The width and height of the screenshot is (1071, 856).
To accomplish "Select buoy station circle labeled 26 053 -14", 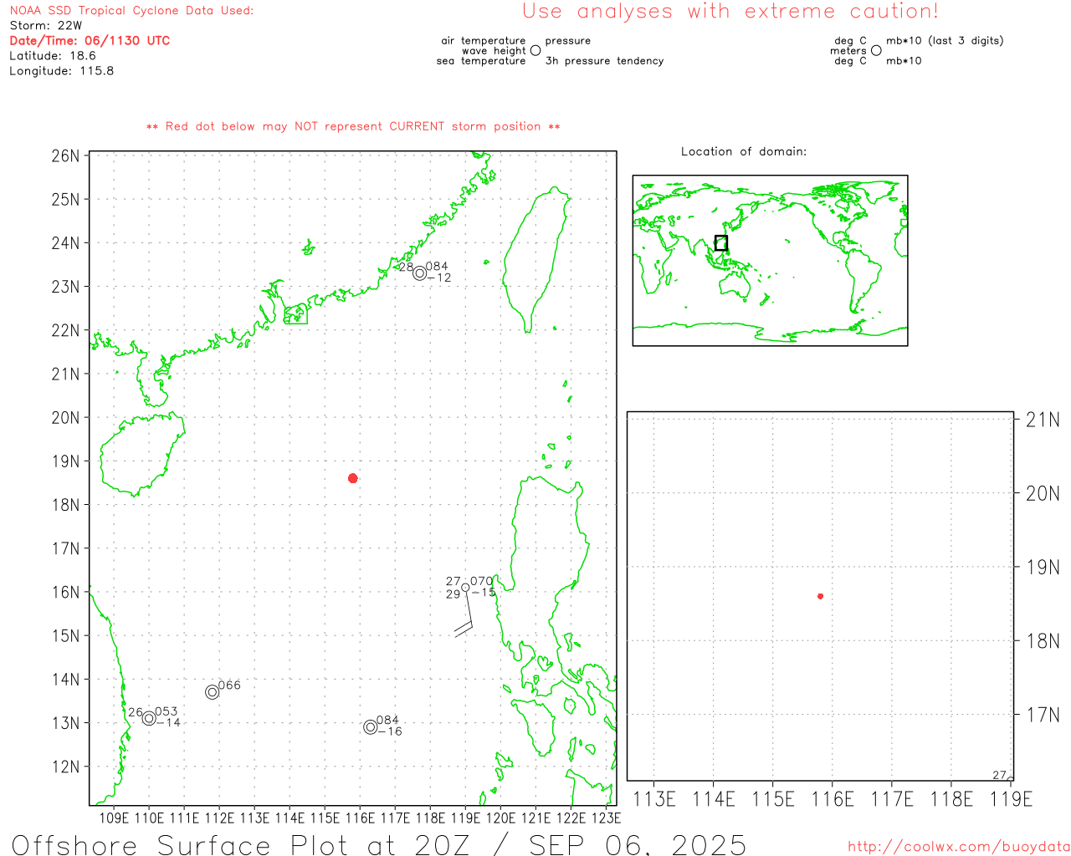I will 149,718.
